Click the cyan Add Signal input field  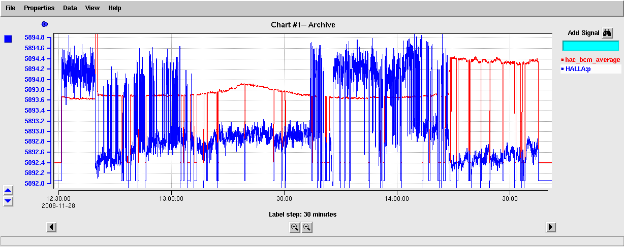tap(590, 46)
